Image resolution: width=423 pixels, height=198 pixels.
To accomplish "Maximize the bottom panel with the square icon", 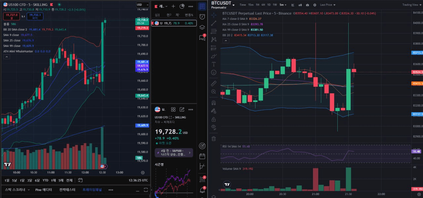I will click(146, 190).
